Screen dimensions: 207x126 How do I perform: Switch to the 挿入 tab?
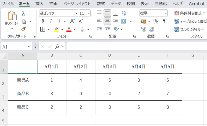pyautogui.click(x=39, y=4)
